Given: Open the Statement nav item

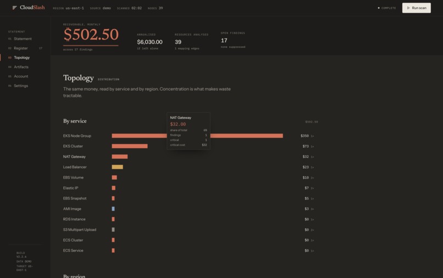Looking at the screenshot, I should [23, 38].
